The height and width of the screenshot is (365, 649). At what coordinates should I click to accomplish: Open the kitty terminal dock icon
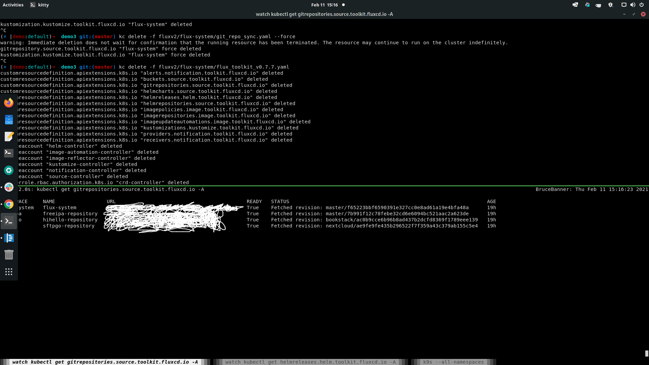[x=9, y=221]
